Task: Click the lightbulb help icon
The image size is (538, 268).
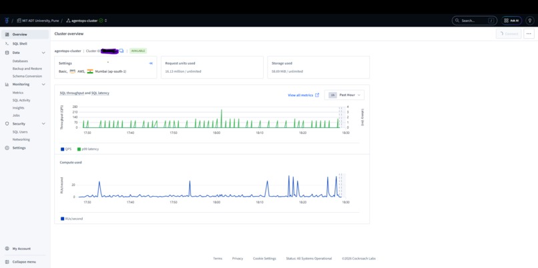Action: coord(530,21)
